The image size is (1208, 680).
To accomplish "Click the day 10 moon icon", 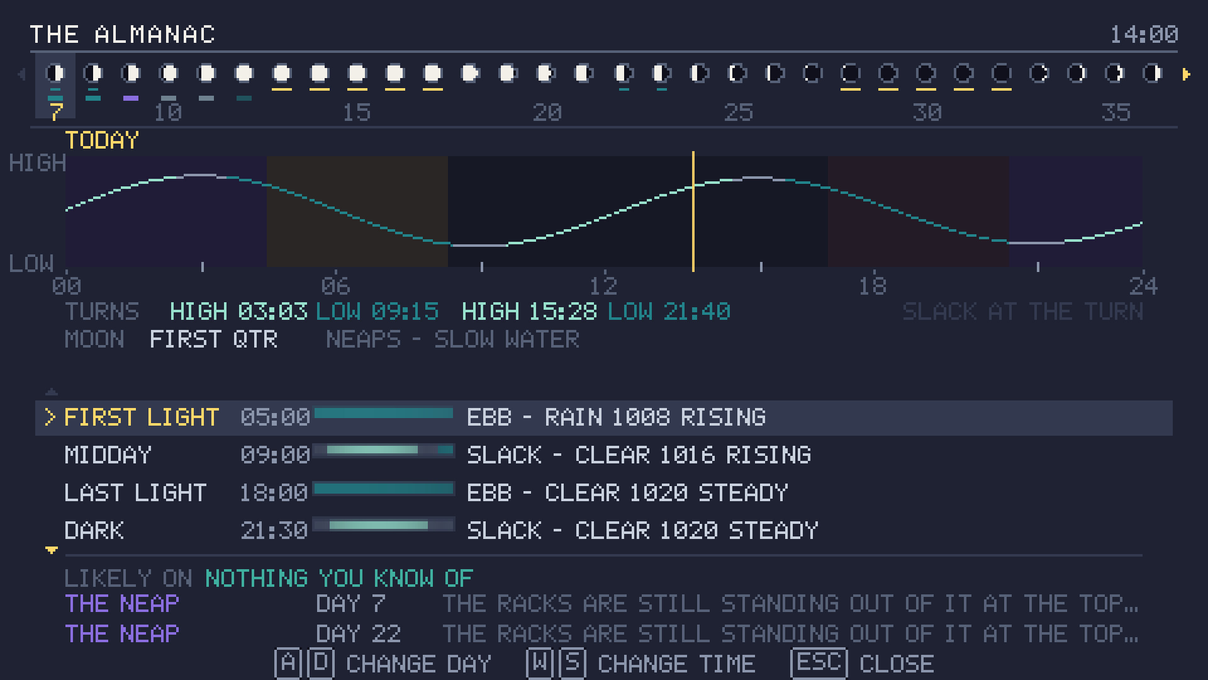I will pos(169,74).
